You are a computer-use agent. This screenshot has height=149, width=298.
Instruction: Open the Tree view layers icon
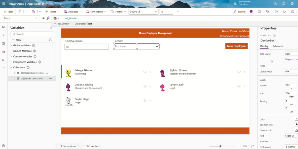3,27
